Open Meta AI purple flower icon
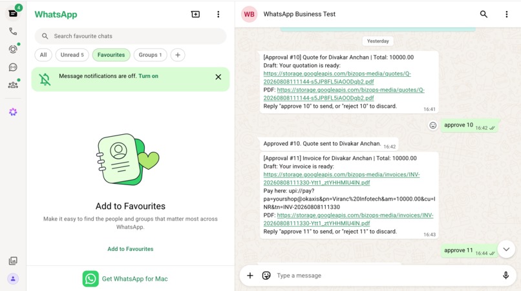The width and height of the screenshot is (521, 291). (13, 112)
